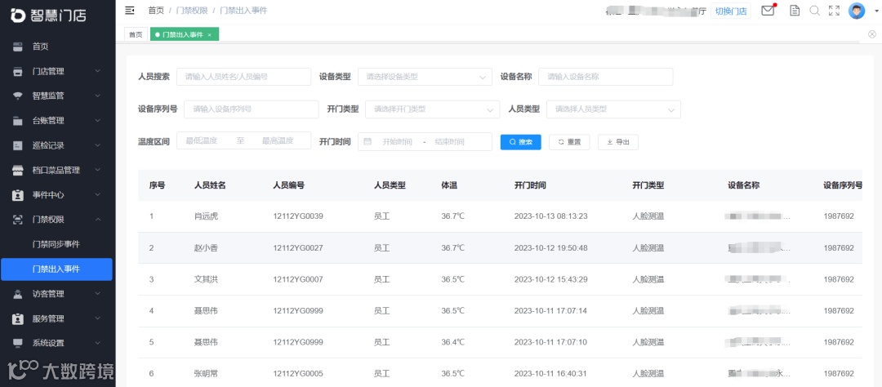The height and width of the screenshot is (387, 882).
Task: Click the 门禁权限 scan sidebar icon
Action: pos(18,220)
